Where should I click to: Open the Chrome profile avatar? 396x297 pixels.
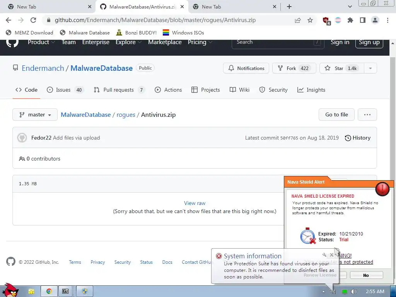[x=375, y=20]
